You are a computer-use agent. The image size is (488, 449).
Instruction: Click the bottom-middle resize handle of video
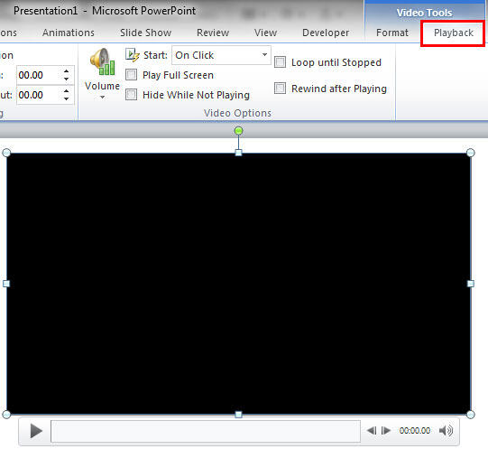(238, 415)
